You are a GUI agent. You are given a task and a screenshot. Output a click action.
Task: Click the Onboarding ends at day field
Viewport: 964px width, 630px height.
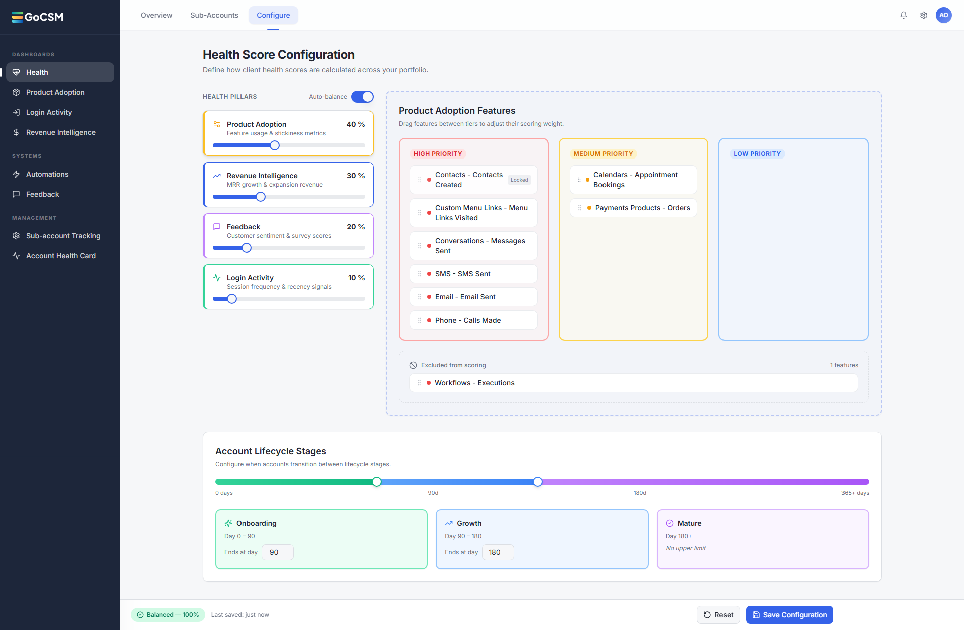278,552
